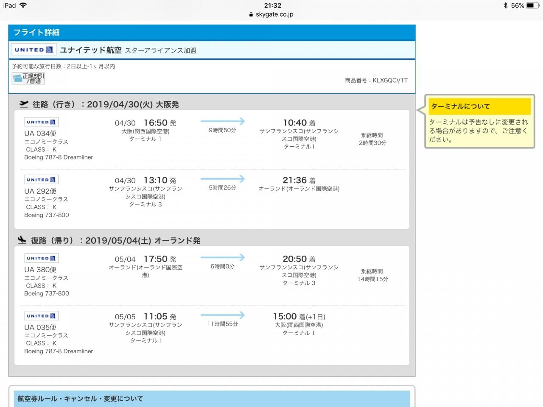Click the arrow for the 9時間50分 flight

point(223,121)
